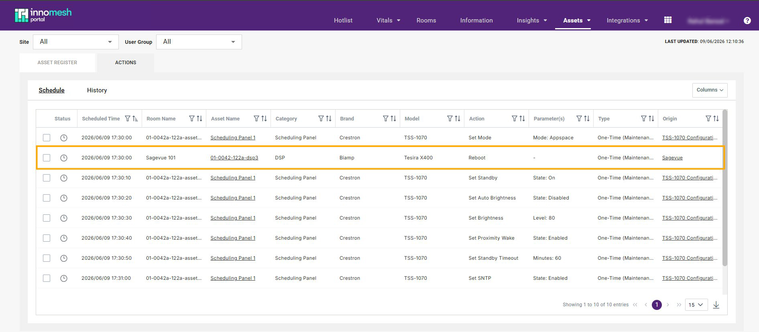Click clock status icon in Reboot row
The height and width of the screenshot is (332, 759).
coord(64,158)
